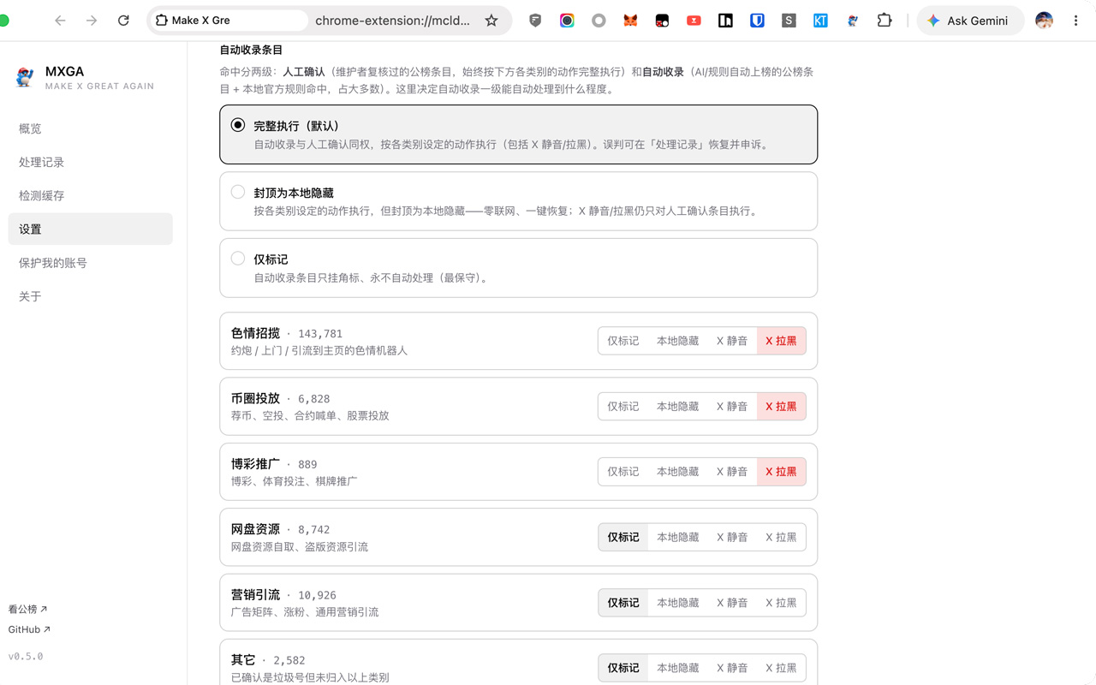
Task: Open the blue KT extension
Action: click(x=820, y=21)
